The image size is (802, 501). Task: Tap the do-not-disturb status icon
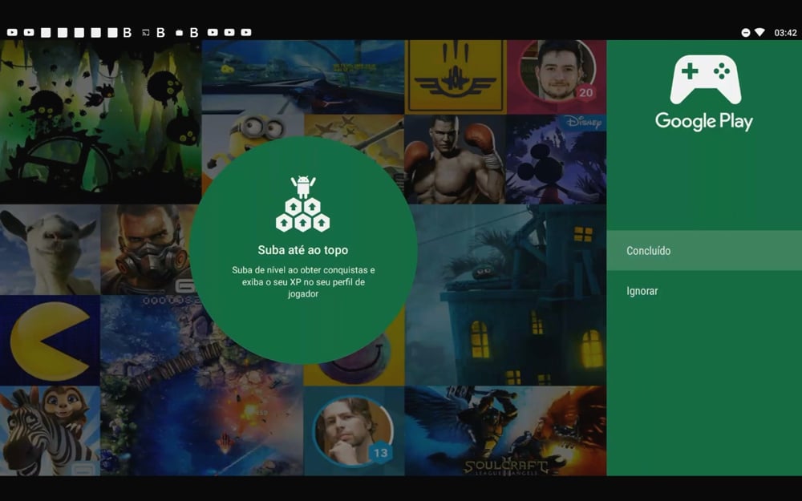746,33
